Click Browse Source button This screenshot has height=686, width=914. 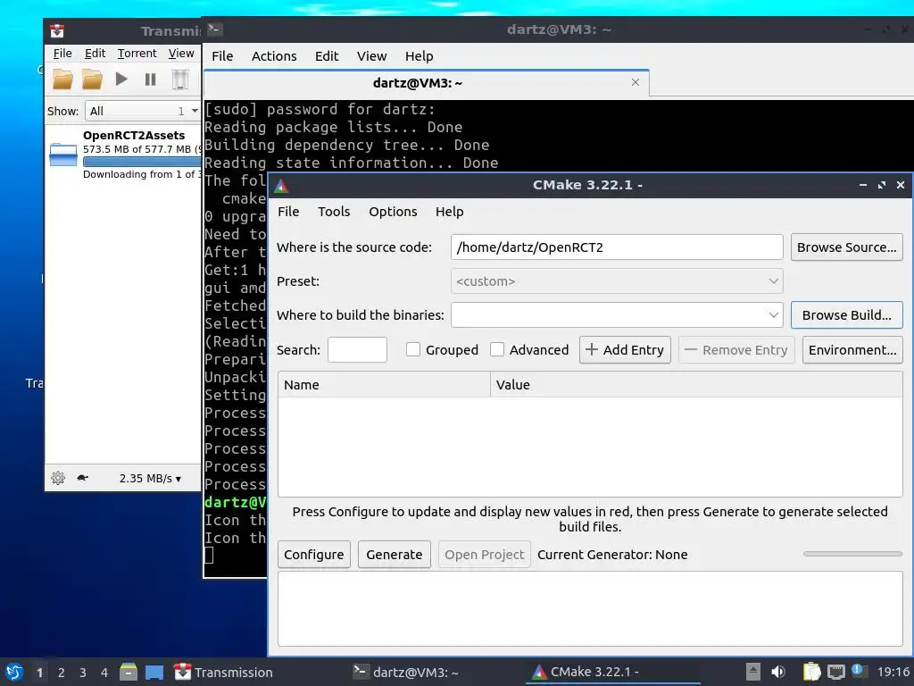click(846, 247)
